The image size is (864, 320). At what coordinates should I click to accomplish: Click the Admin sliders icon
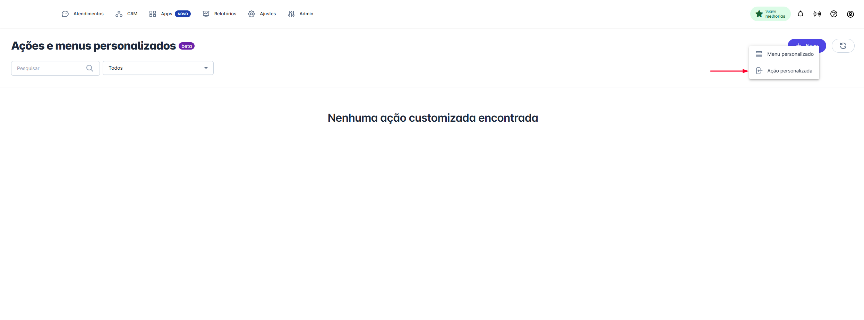(x=291, y=14)
